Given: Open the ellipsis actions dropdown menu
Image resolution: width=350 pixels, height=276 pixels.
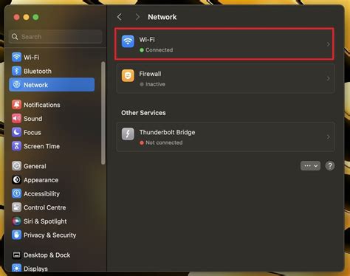Looking at the screenshot, I should 310,166.
